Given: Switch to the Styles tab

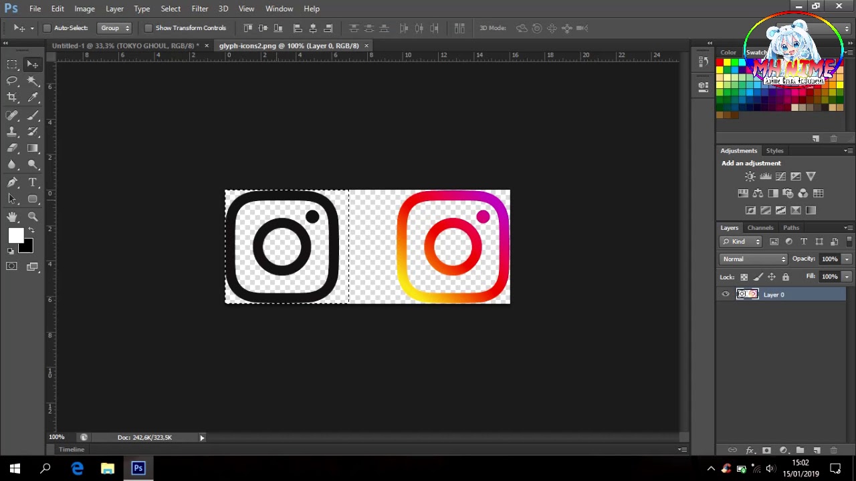Looking at the screenshot, I should pyautogui.click(x=774, y=151).
